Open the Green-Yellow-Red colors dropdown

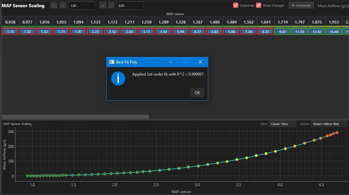click(x=329, y=124)
